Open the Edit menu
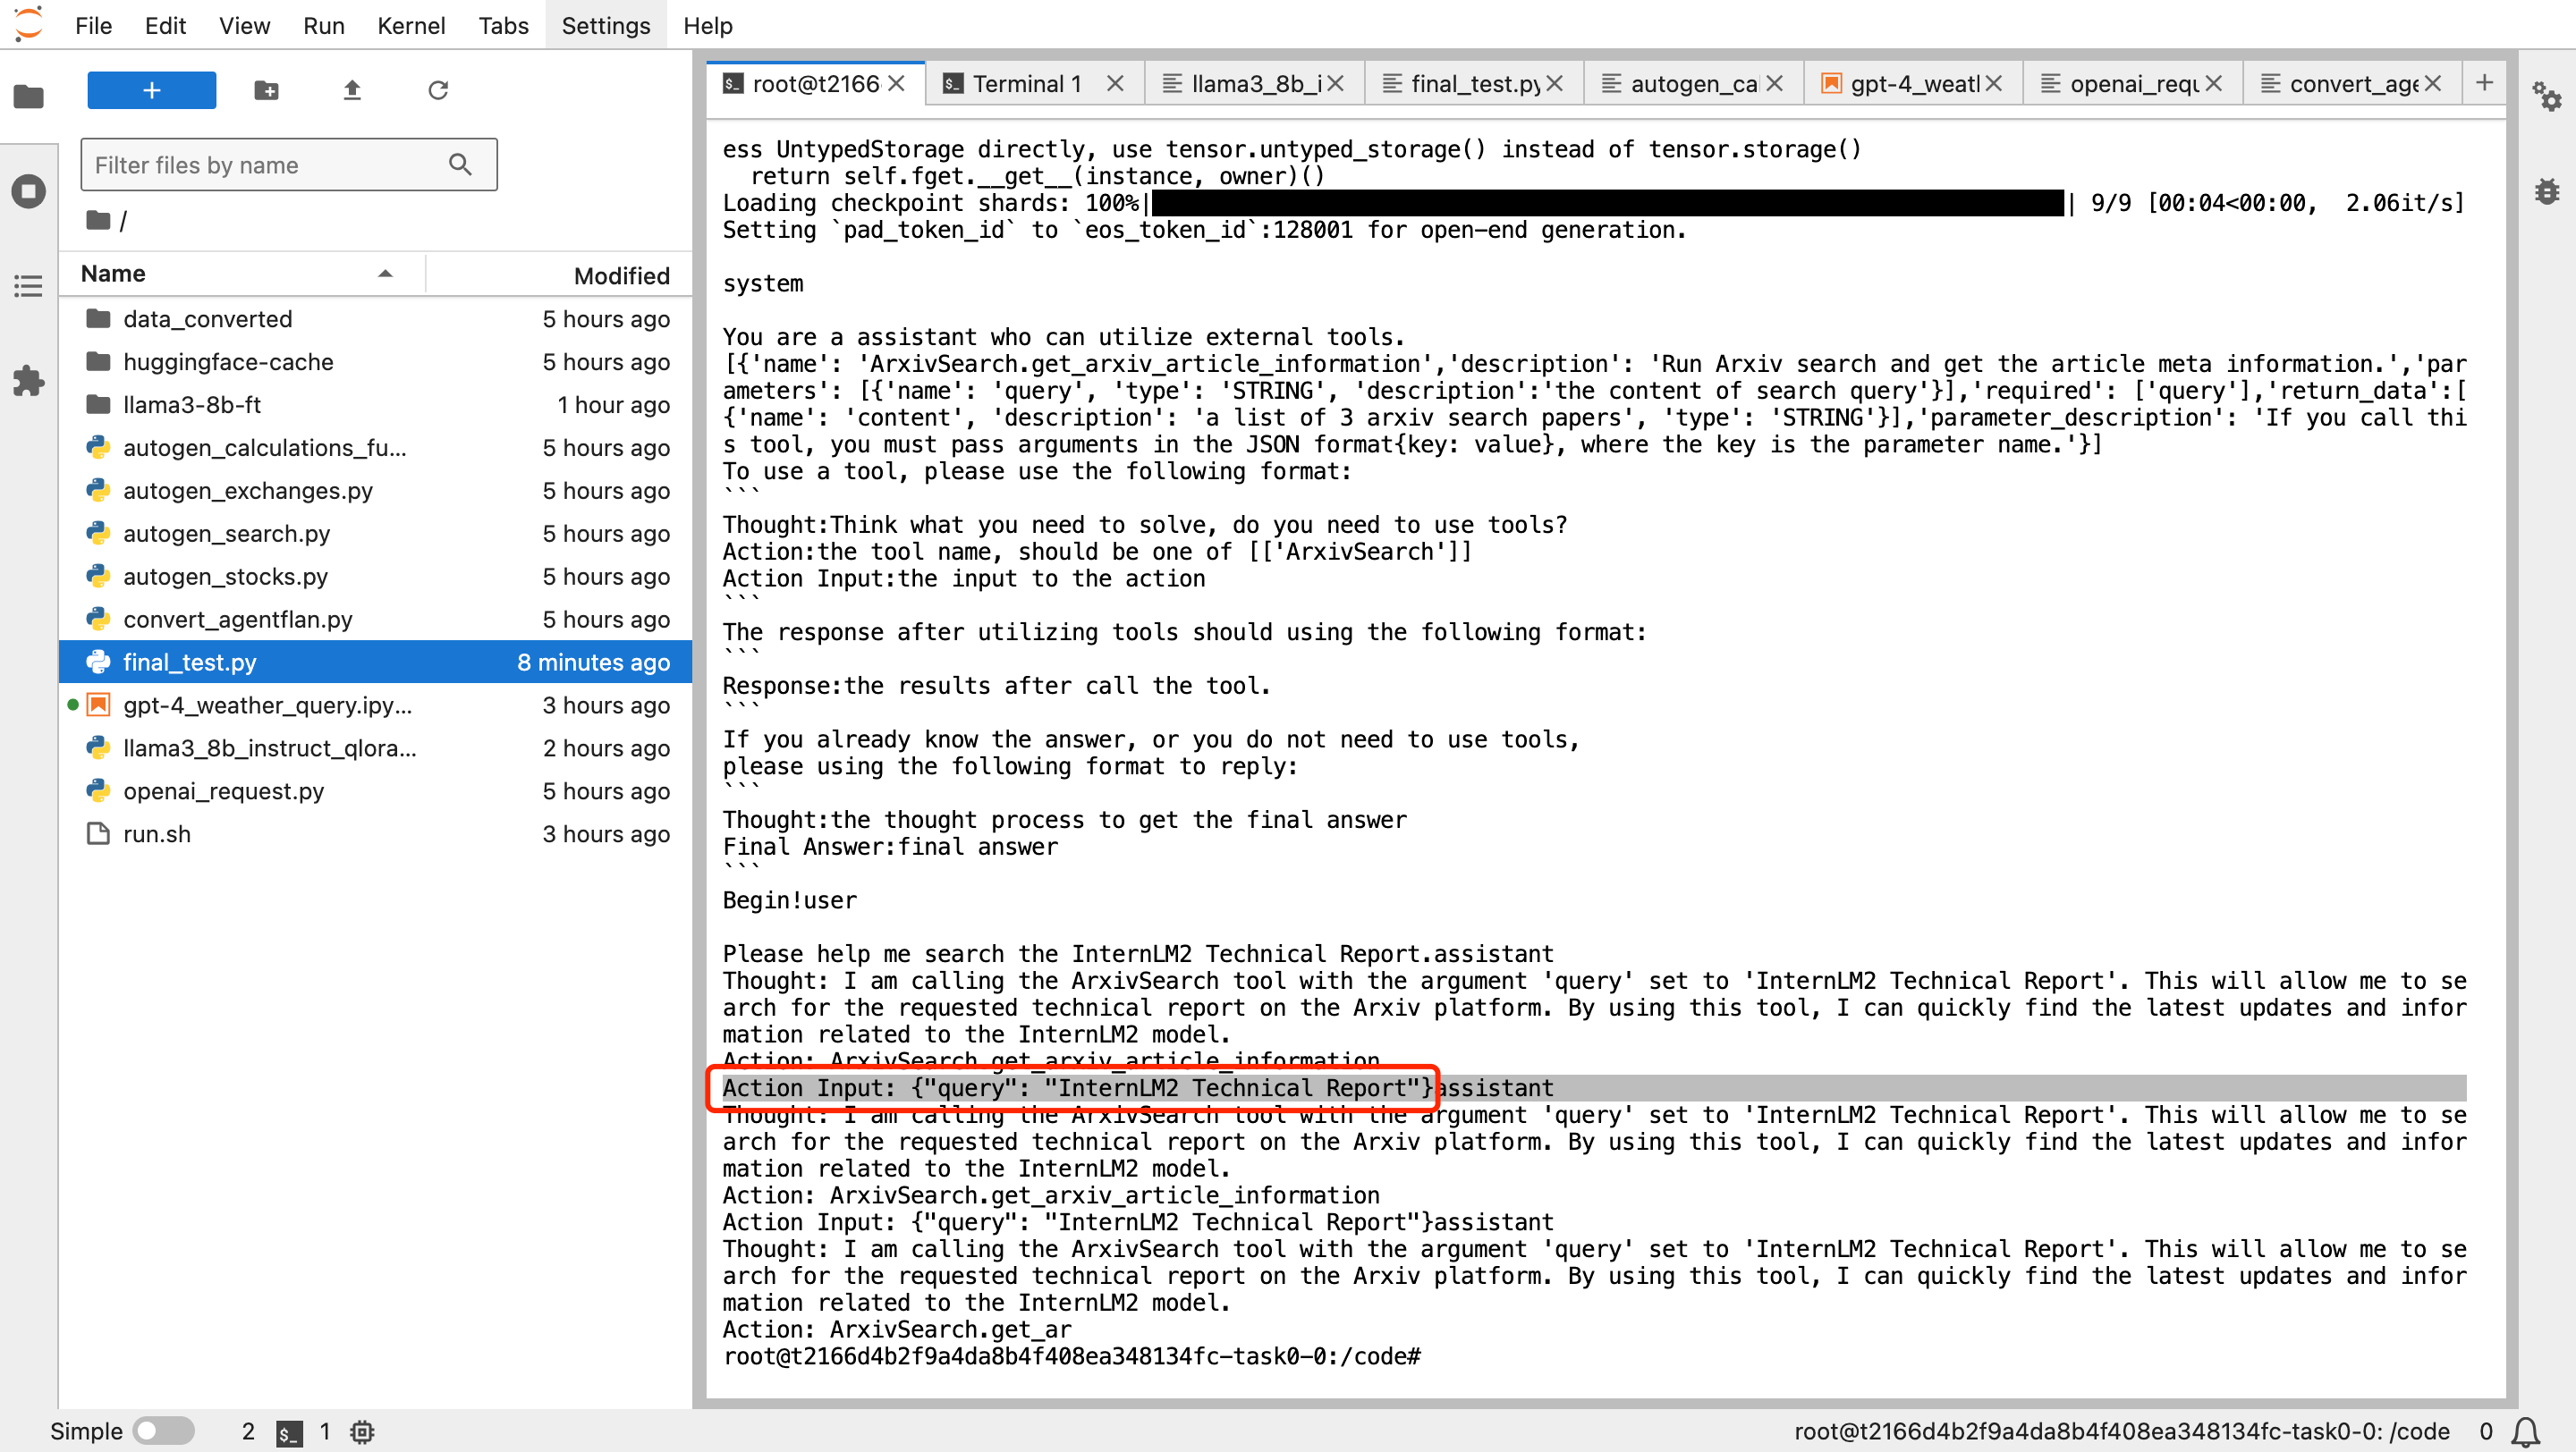Image resolution: width=2576 pixels, height=1452 pixels. tap(165, 25)
